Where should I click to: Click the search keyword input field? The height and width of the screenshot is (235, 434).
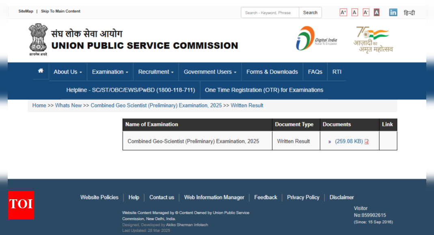[x=270, y=13]
